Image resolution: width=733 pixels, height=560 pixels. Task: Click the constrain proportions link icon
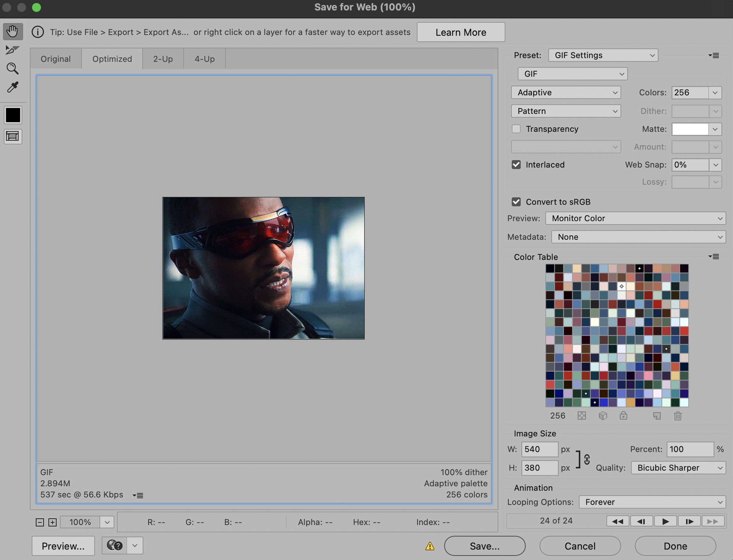click(587, 459)
